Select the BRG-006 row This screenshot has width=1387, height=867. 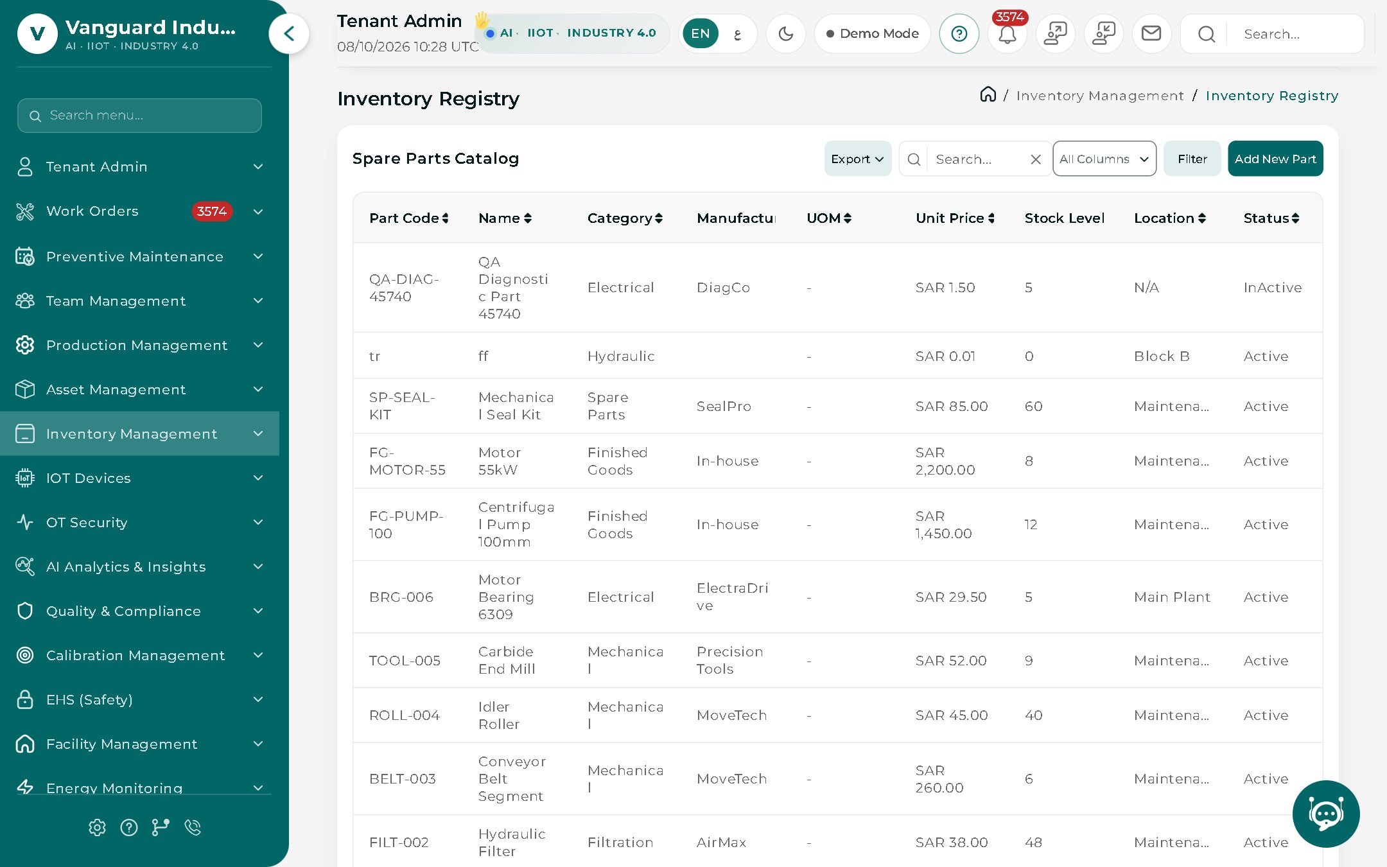click(837, 597)
